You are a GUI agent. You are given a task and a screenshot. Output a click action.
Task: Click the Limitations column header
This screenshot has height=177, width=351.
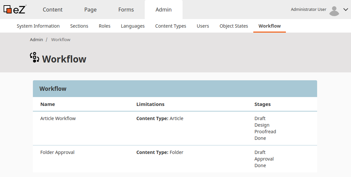[x=150, y=104]
